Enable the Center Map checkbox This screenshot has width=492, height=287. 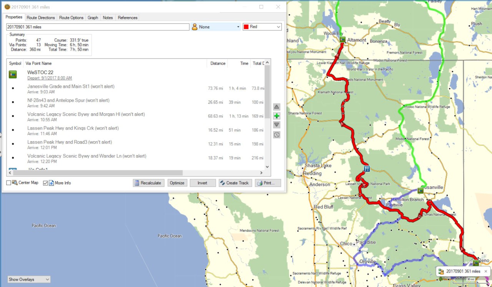(x=9, y=183)
